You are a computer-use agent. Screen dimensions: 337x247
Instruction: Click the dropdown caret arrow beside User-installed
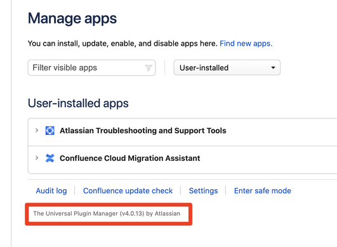point(273,68)
